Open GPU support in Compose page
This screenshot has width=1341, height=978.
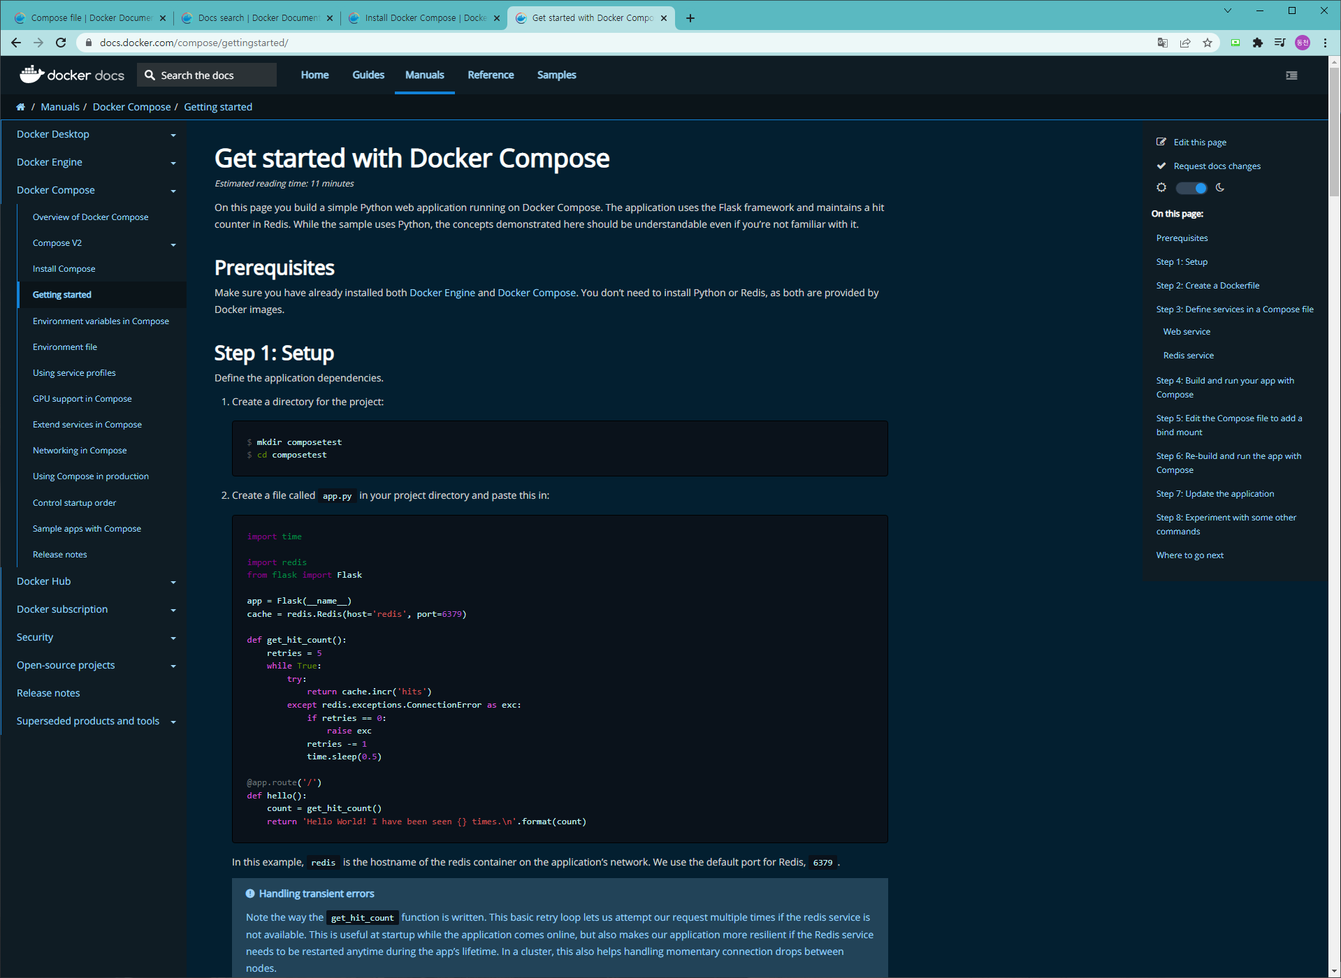tap(82, 399)
